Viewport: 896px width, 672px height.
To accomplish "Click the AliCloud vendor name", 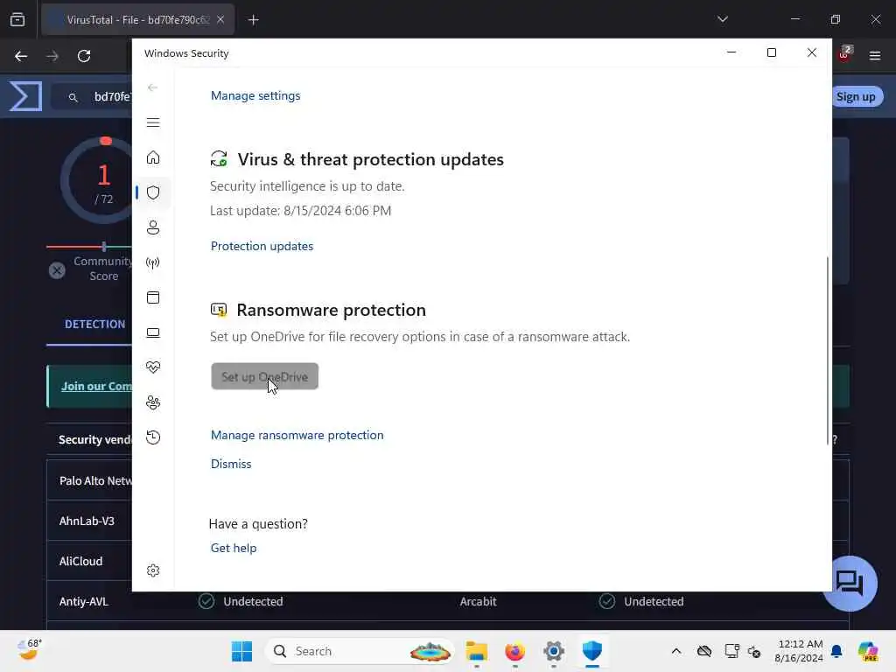I will click(x=80, y=561).
